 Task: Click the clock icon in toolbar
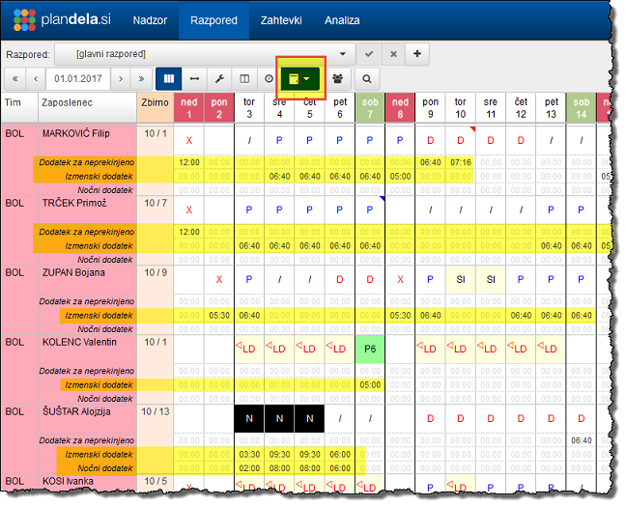tap(268, 78)
